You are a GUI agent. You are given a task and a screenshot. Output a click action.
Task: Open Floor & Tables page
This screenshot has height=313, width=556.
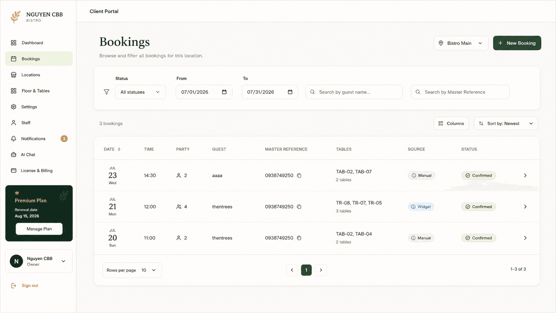tap(39, 91)
